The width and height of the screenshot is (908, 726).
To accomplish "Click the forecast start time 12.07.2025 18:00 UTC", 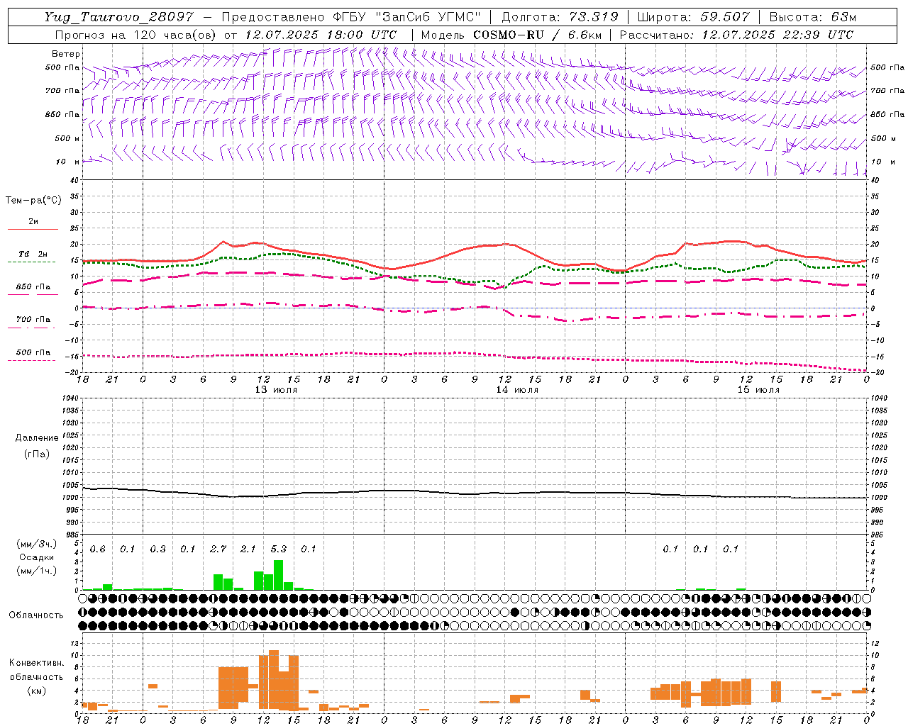I will [x=321, y=35].
